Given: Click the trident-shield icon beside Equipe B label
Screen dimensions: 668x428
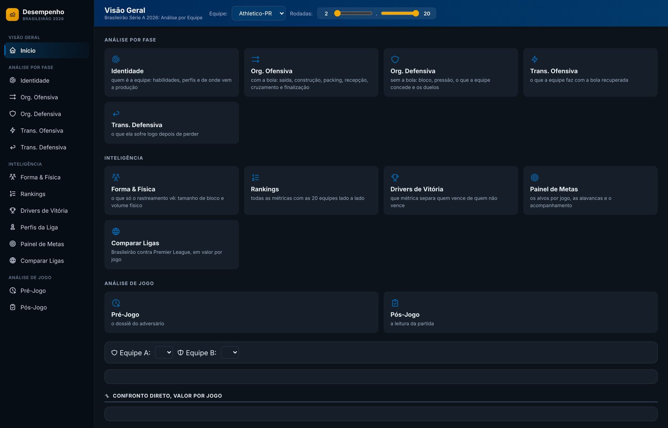Looking at the screenshot, I should [x=180, y=353].
